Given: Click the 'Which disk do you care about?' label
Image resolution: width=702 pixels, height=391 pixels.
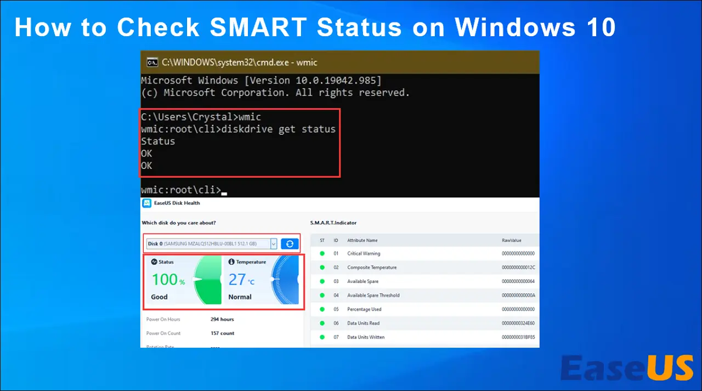Looking at the screenshot, I should tap(179, 223).
